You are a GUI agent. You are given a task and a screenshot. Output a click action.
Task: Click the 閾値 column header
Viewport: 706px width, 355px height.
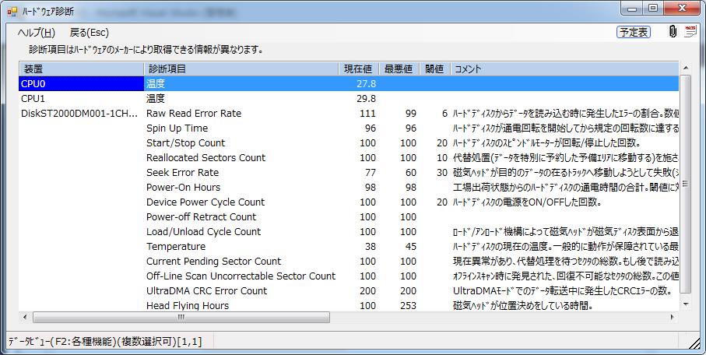pos(434,69)
